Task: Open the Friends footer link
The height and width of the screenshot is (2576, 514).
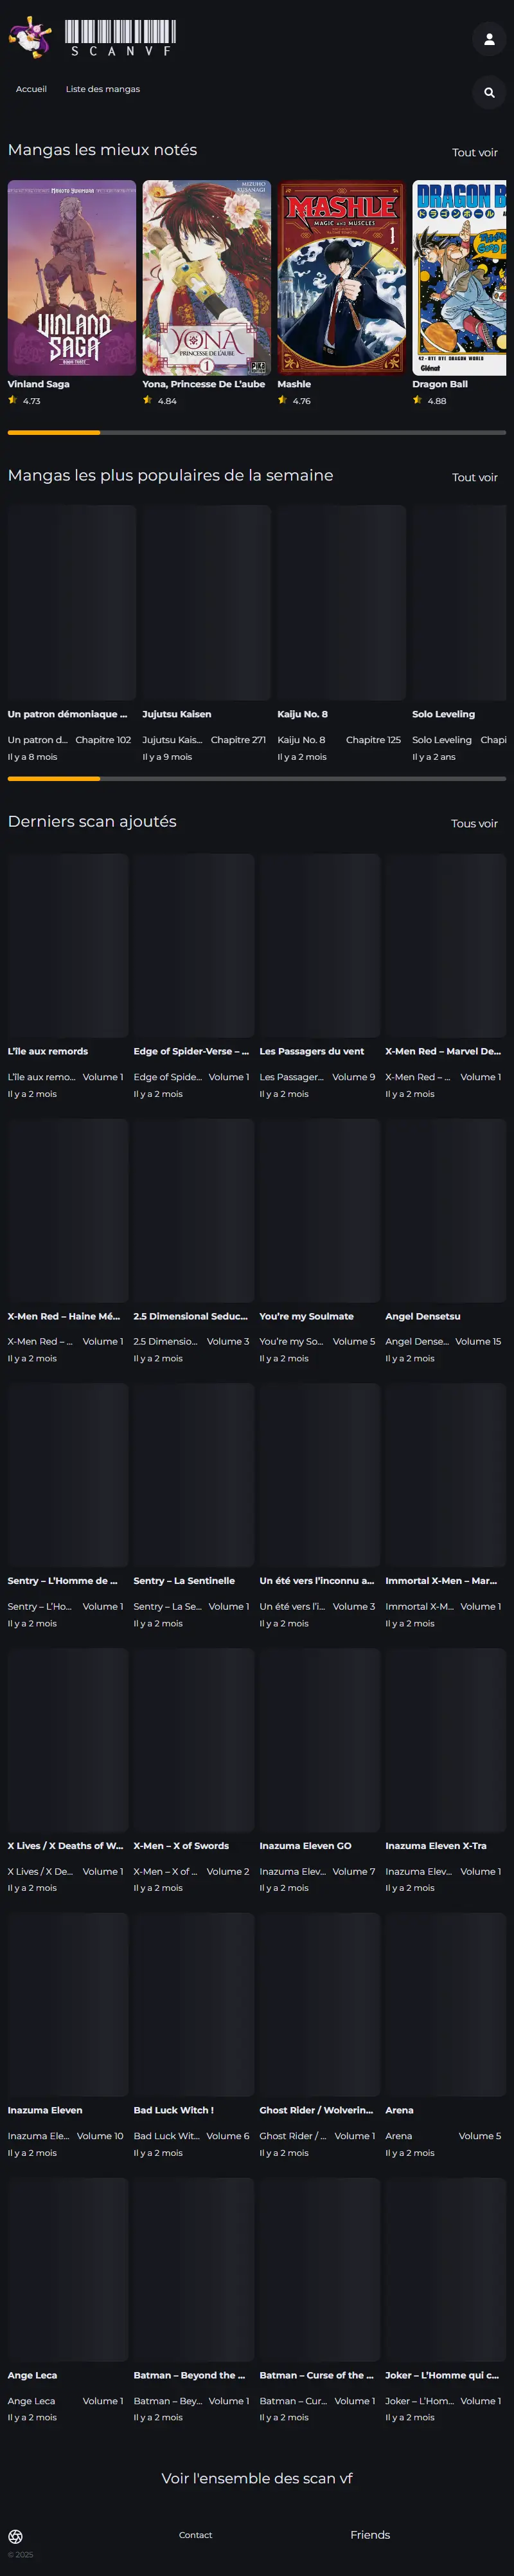Action: point(369,2534)
